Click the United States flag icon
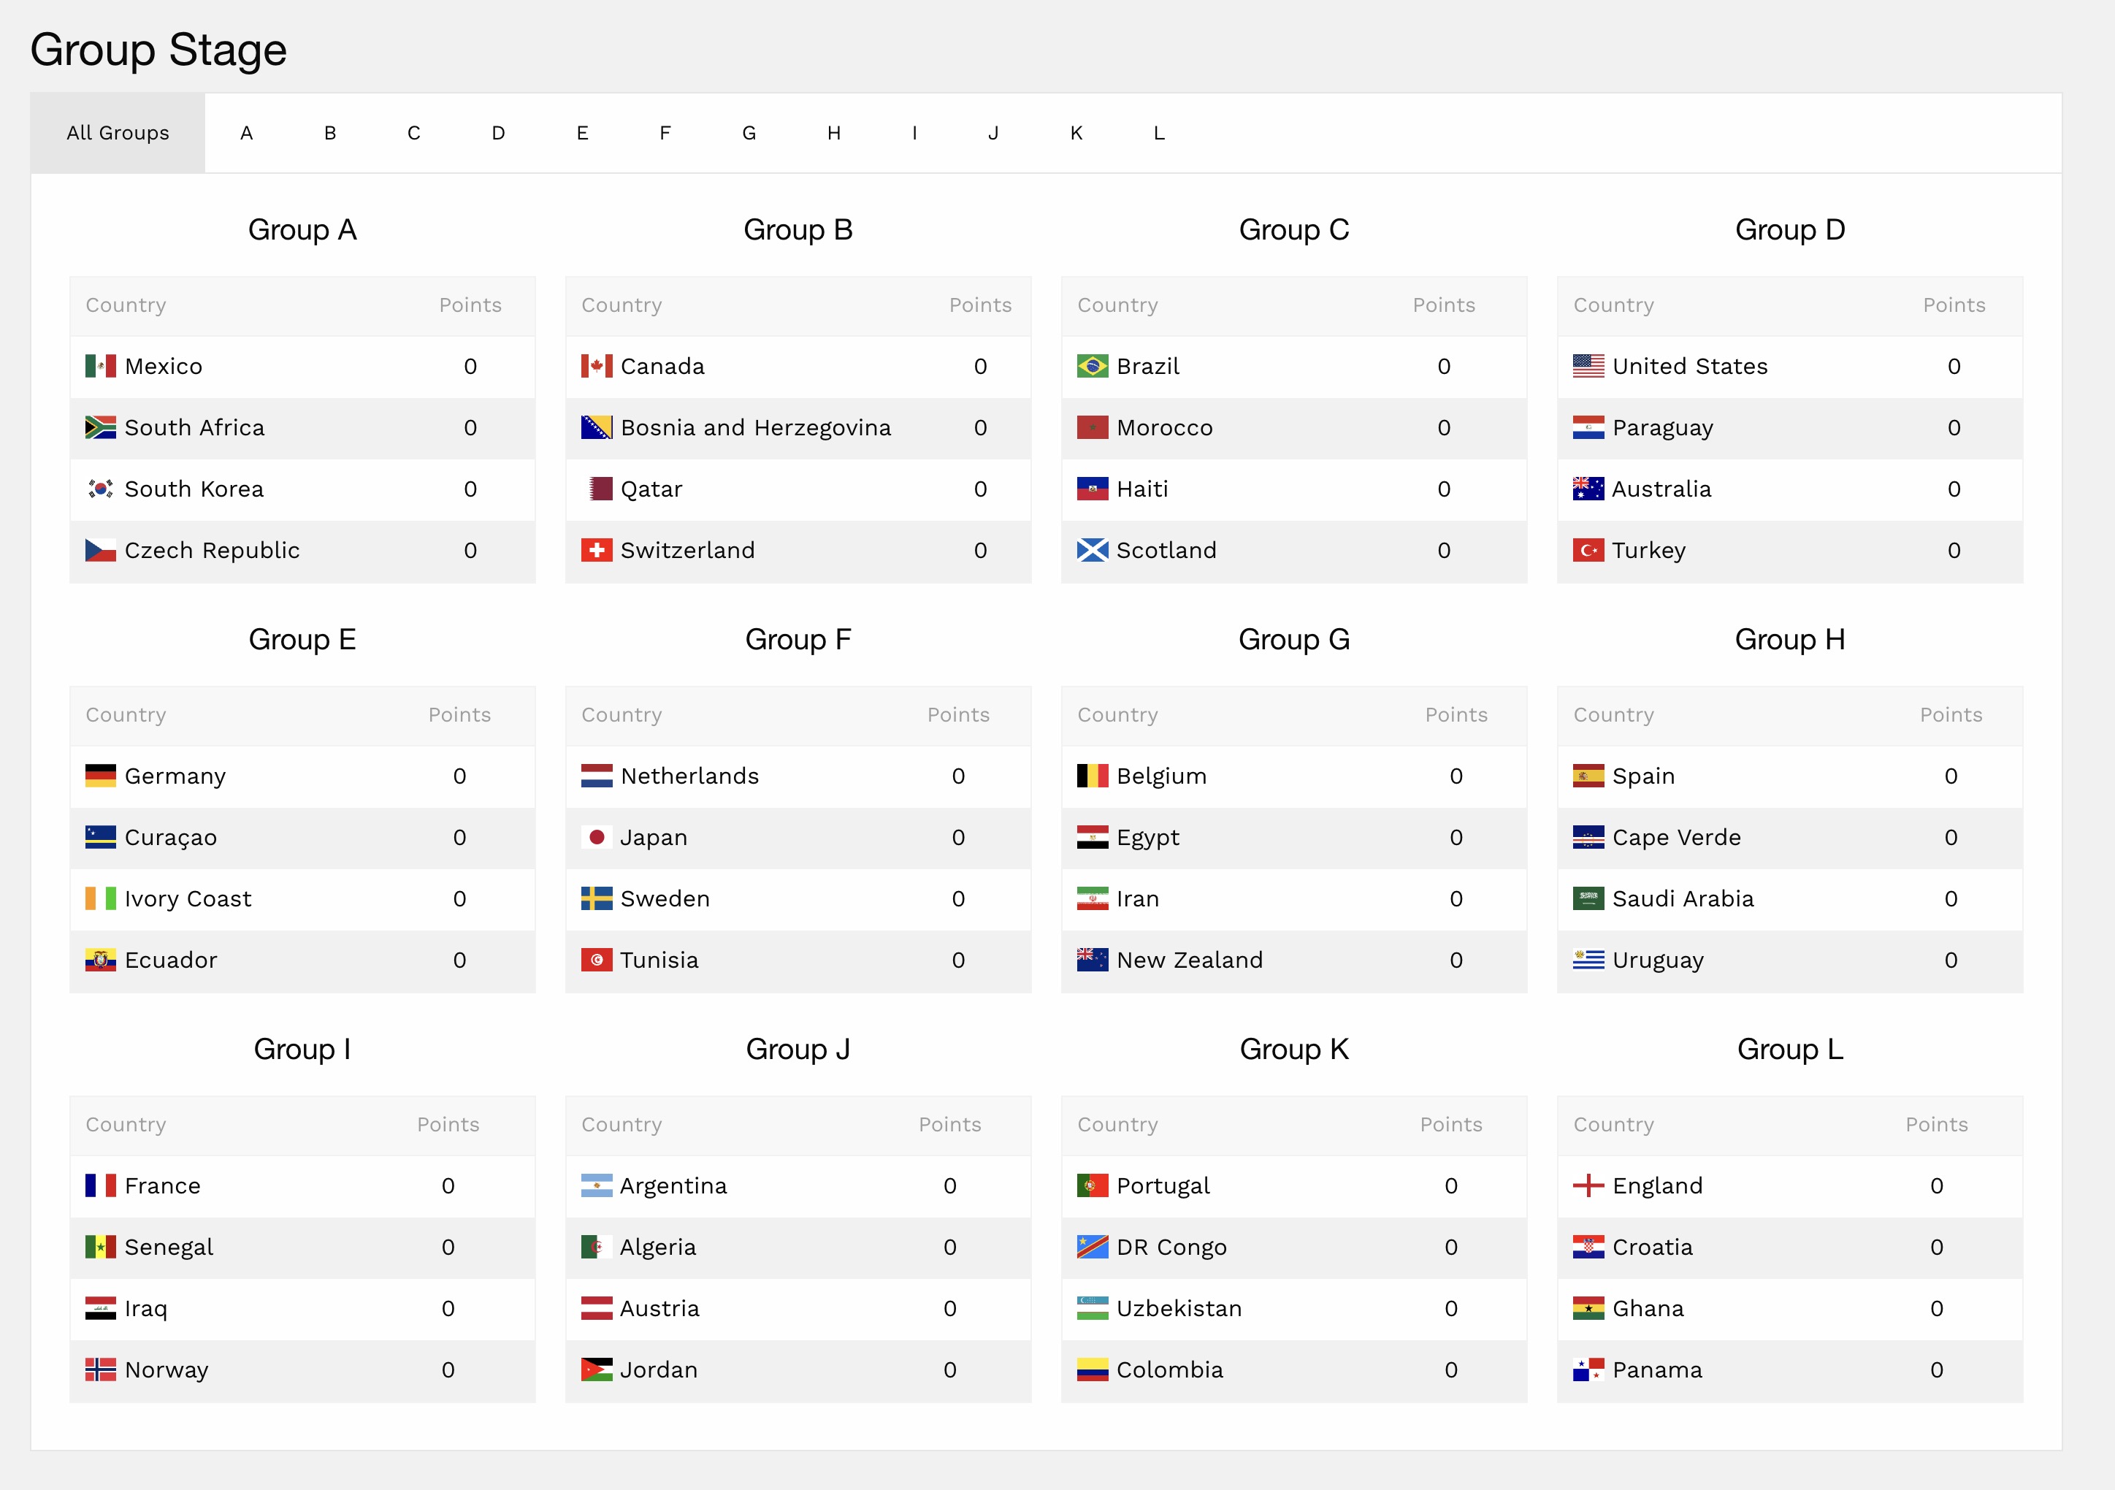This screenshot has width=2115, height=1490. (x=1588, y=366)
